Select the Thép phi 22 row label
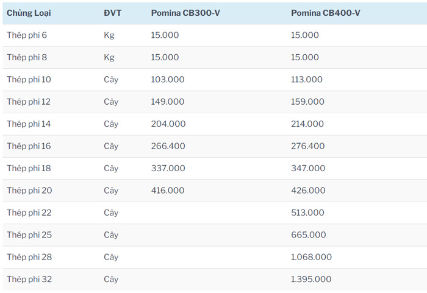Screen dimensions: 427x293 point(29,213)
